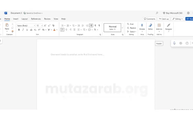The height and width of the screenshot is (120, 193).
Task: Click the Copy icon below Cut
Action: coord(13,28)
